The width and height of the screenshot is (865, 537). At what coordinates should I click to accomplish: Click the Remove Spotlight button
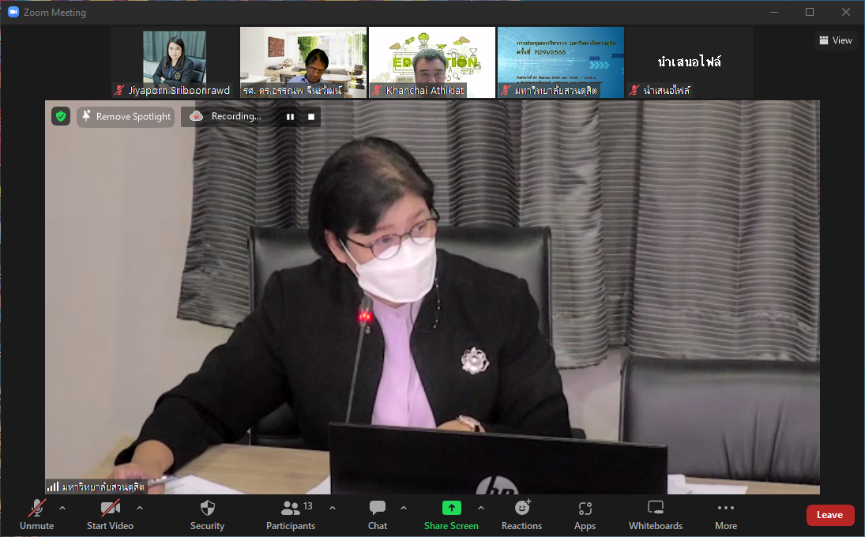point(126,117)
